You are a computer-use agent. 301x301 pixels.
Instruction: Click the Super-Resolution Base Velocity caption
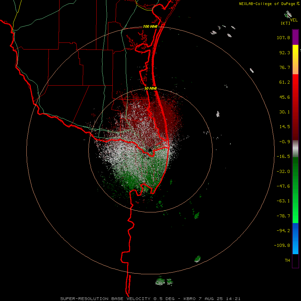point(150,299)
